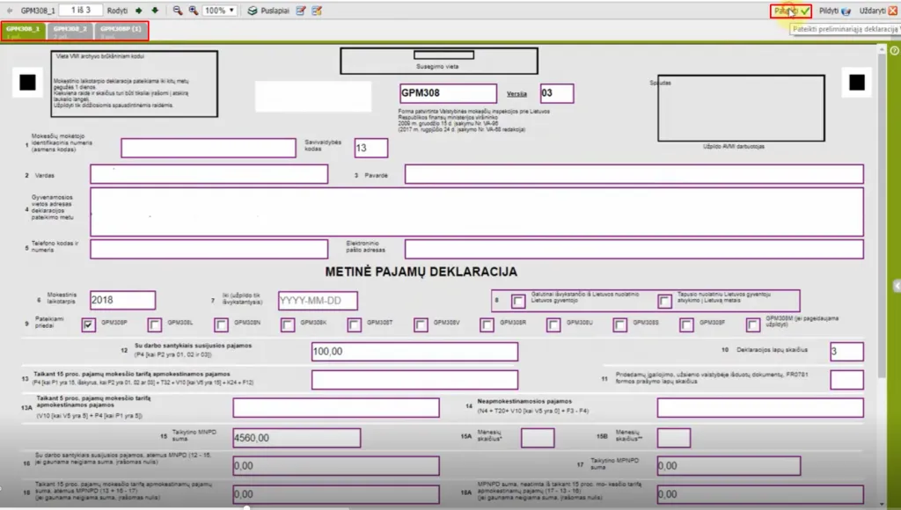Zoom out with the minus magnifier
Screen dimensions: 901x510
pyautogui.click(x=177, y=11)
